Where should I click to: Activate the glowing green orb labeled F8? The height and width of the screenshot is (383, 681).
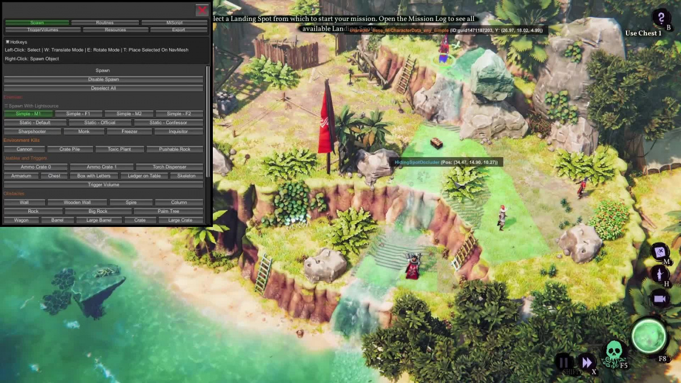[x=649, y=336]
